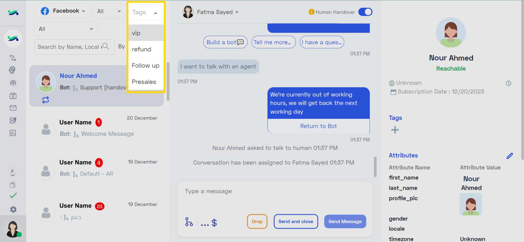Open the mail inbox sidebar icon

[x=13, y=108]
